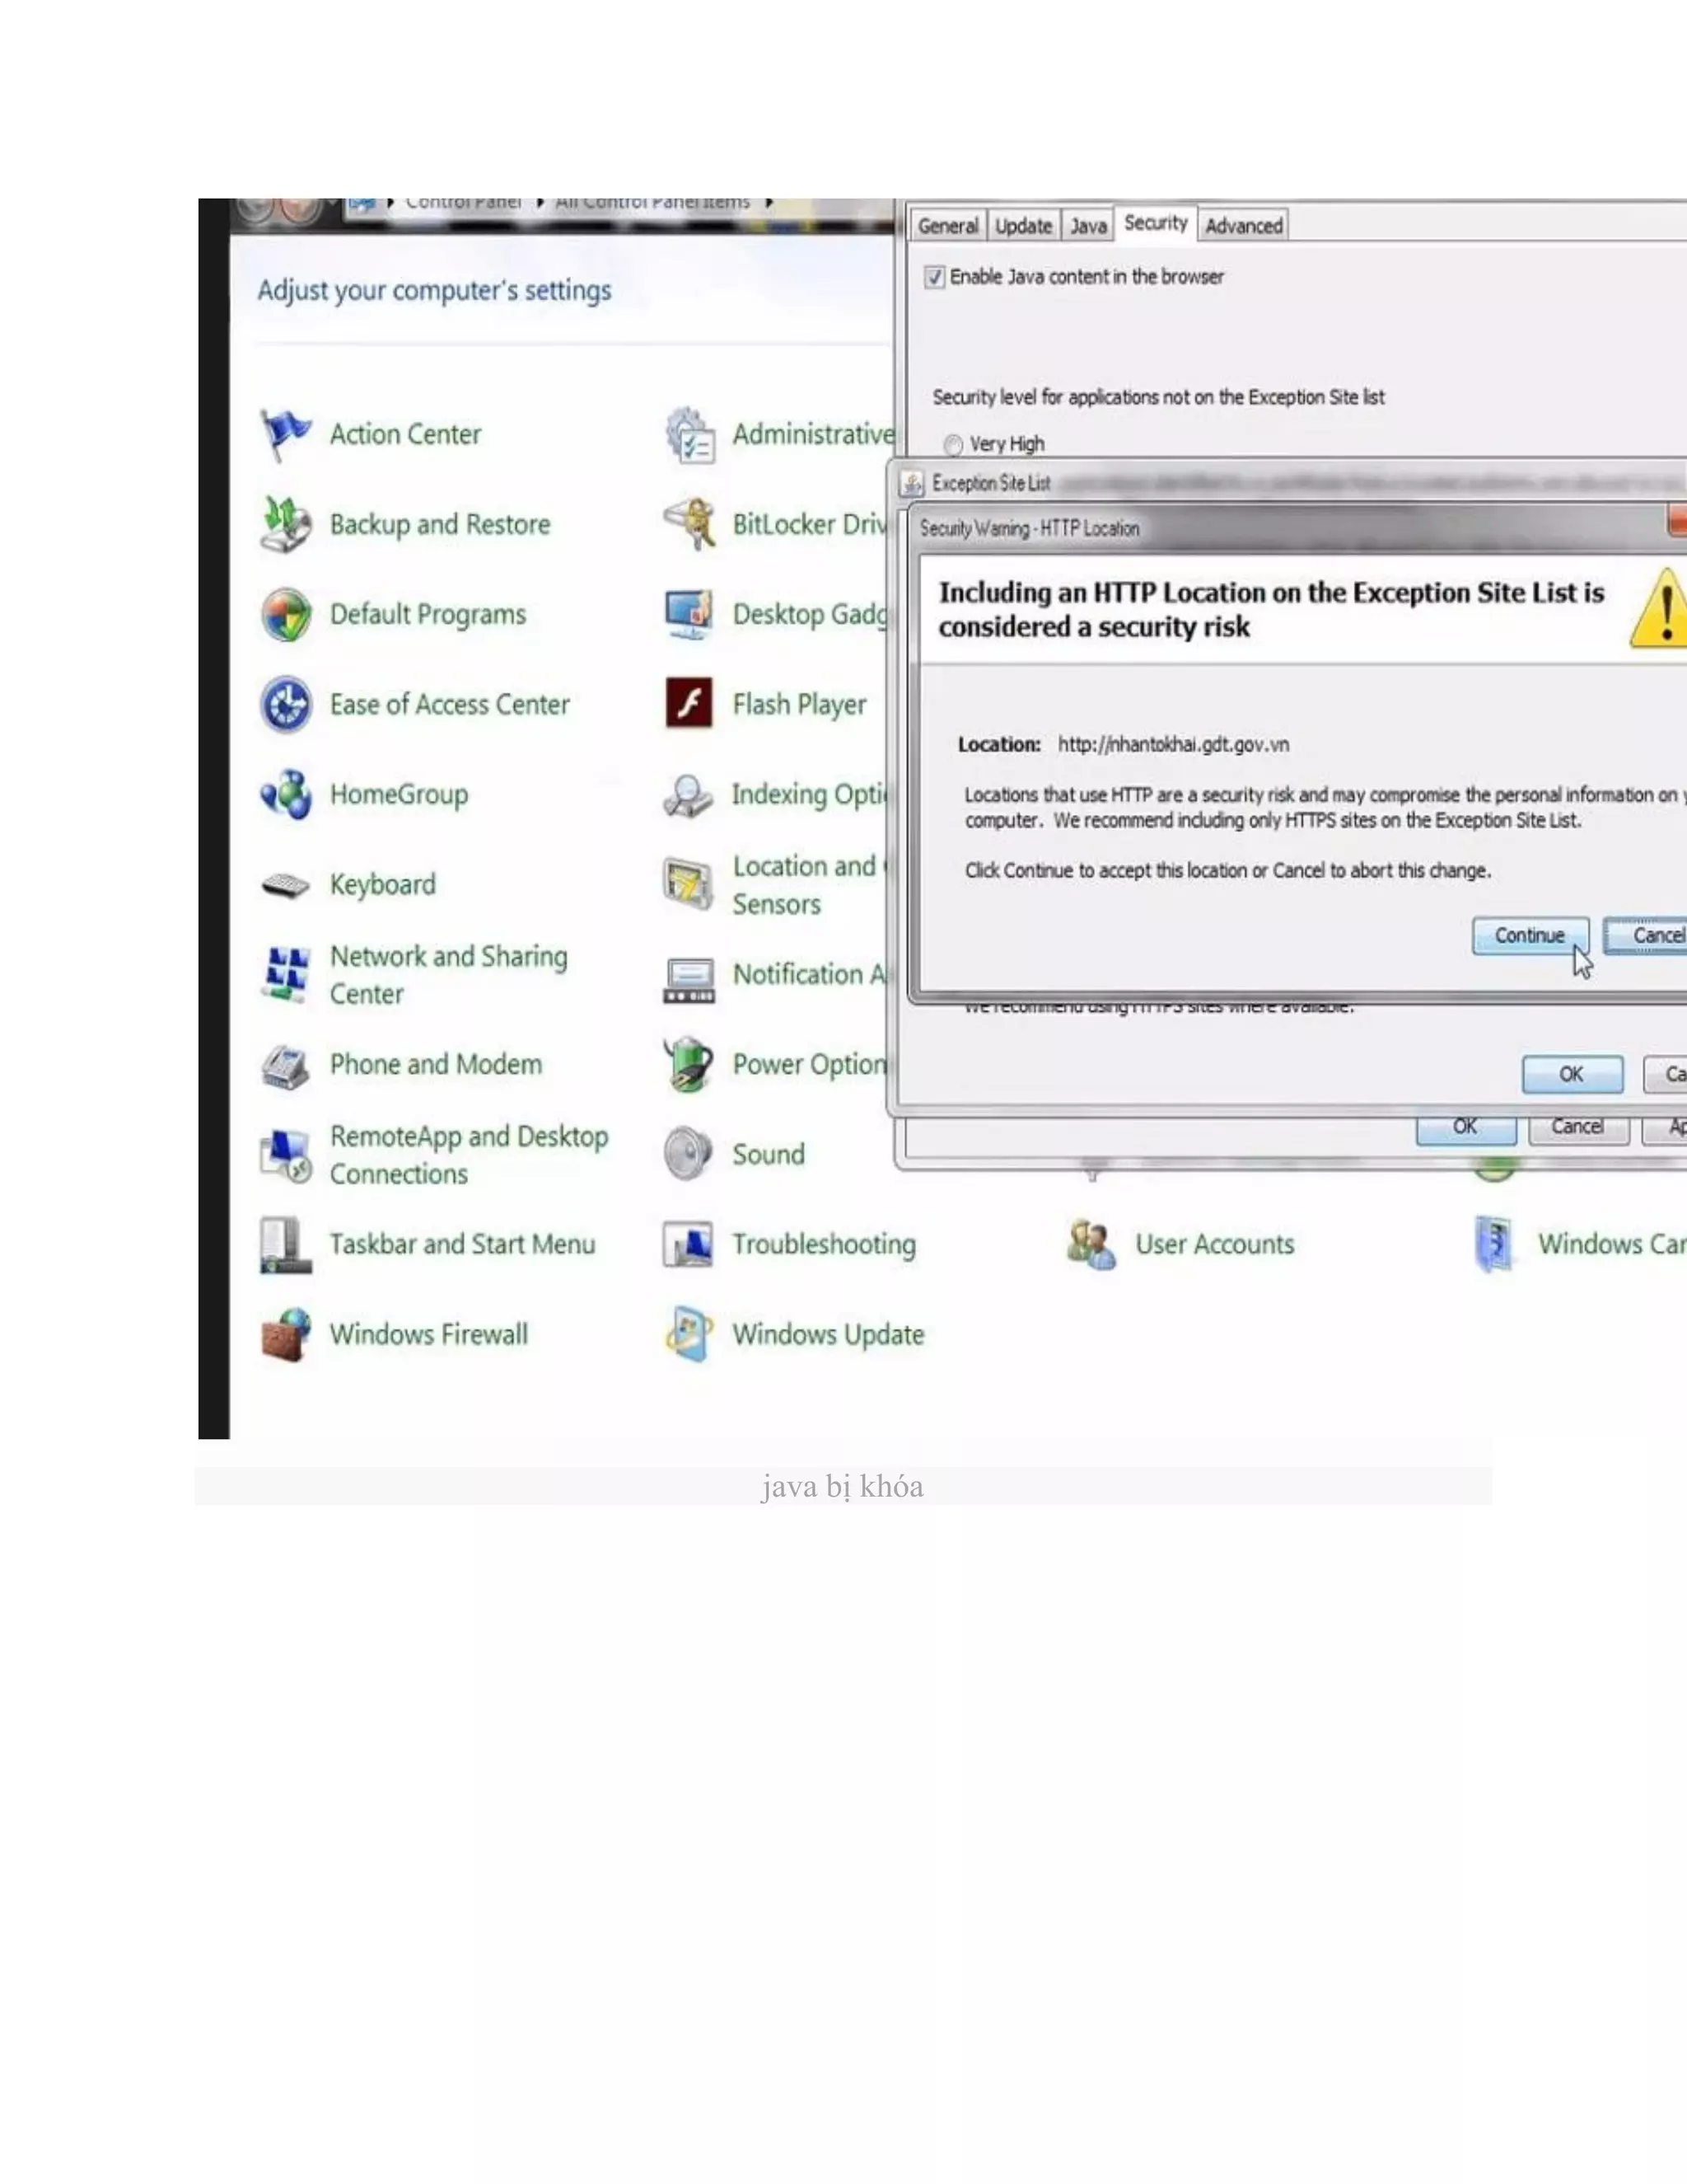Open the Troubleshooting link
1687x2184 pixels.
pos(824,1245)
